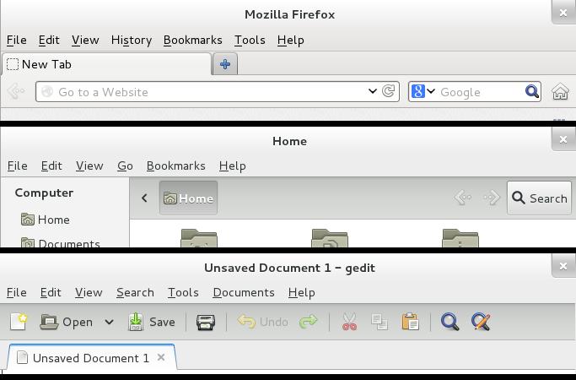The height and width of the screenshot is (380, 576).
Task: Open the View menu in the Home window
Action: point(89,166)
